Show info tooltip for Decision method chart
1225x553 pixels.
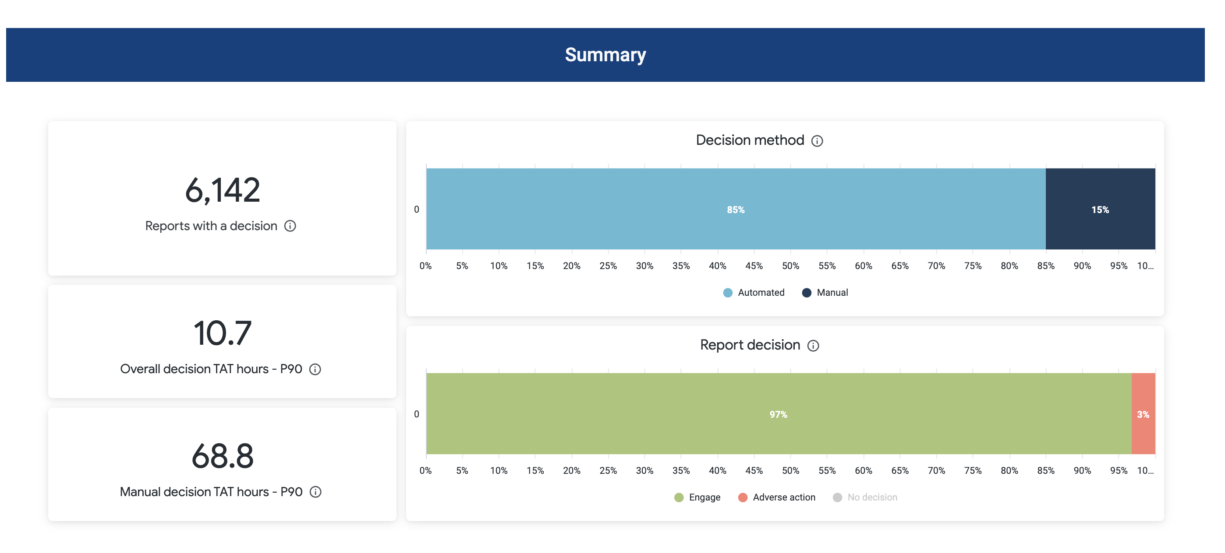click(x=817, y=141)
